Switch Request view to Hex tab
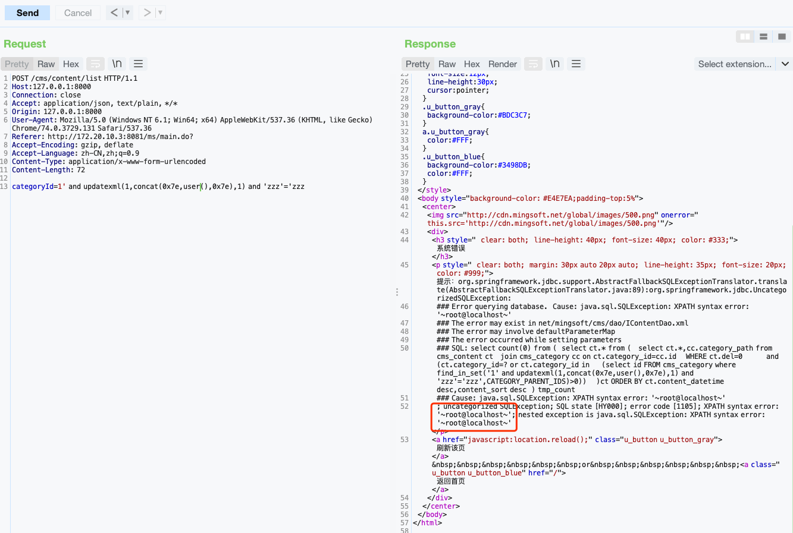Viewport: 793px width, 533px height. [x=71, y=64]
